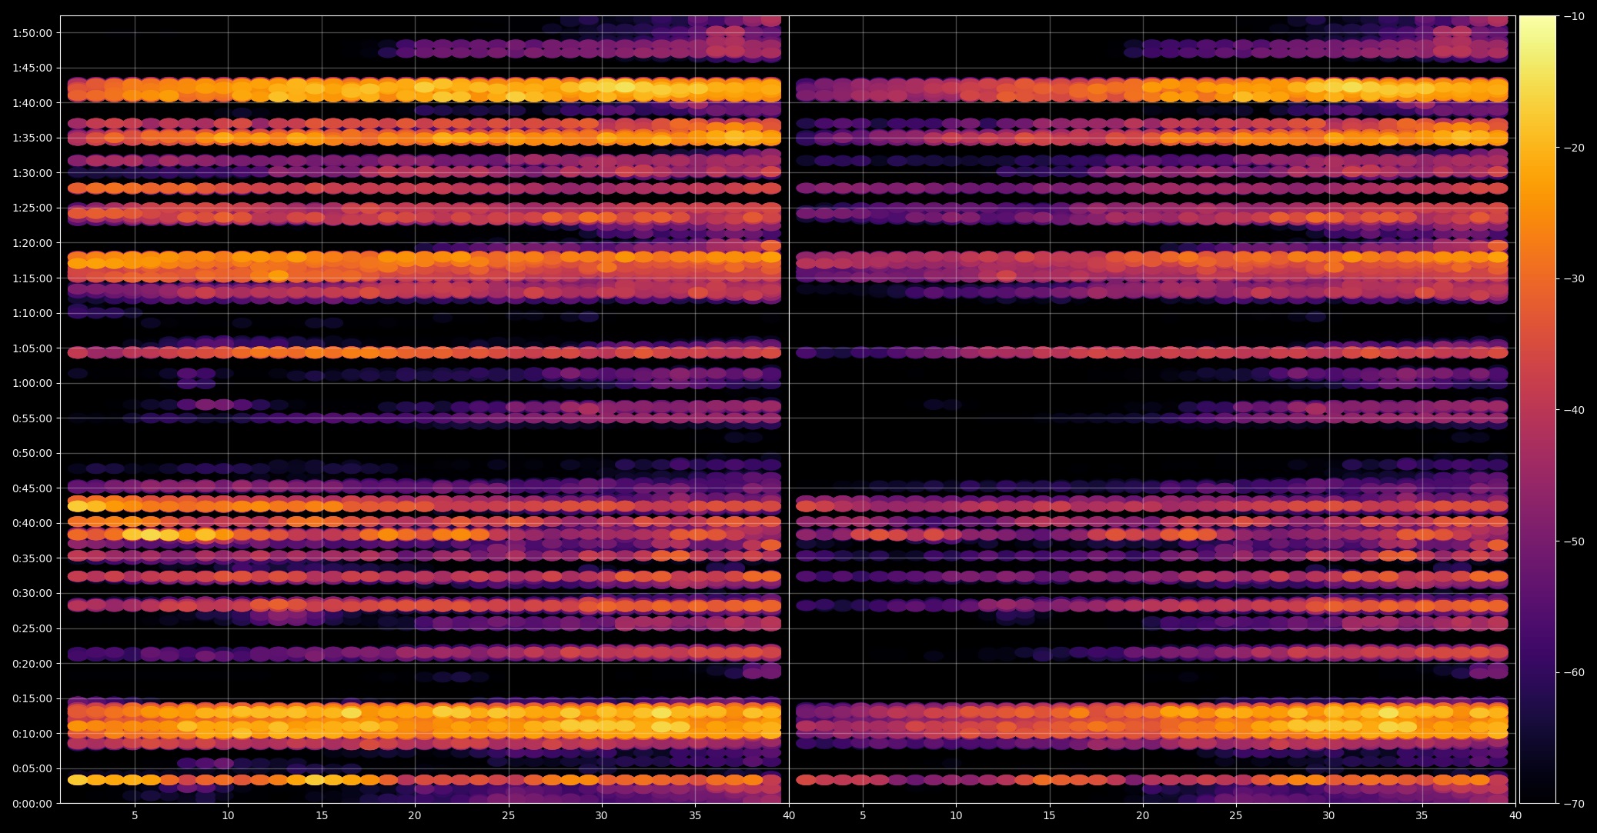Click the colorbar at the orange −20 level
Screen dimensions: 1597x833
tap(1537, 148)
